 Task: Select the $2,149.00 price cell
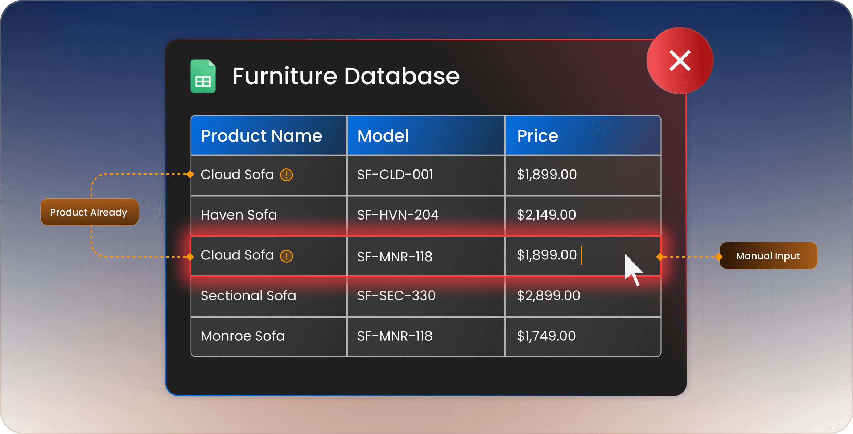point(583,216)
